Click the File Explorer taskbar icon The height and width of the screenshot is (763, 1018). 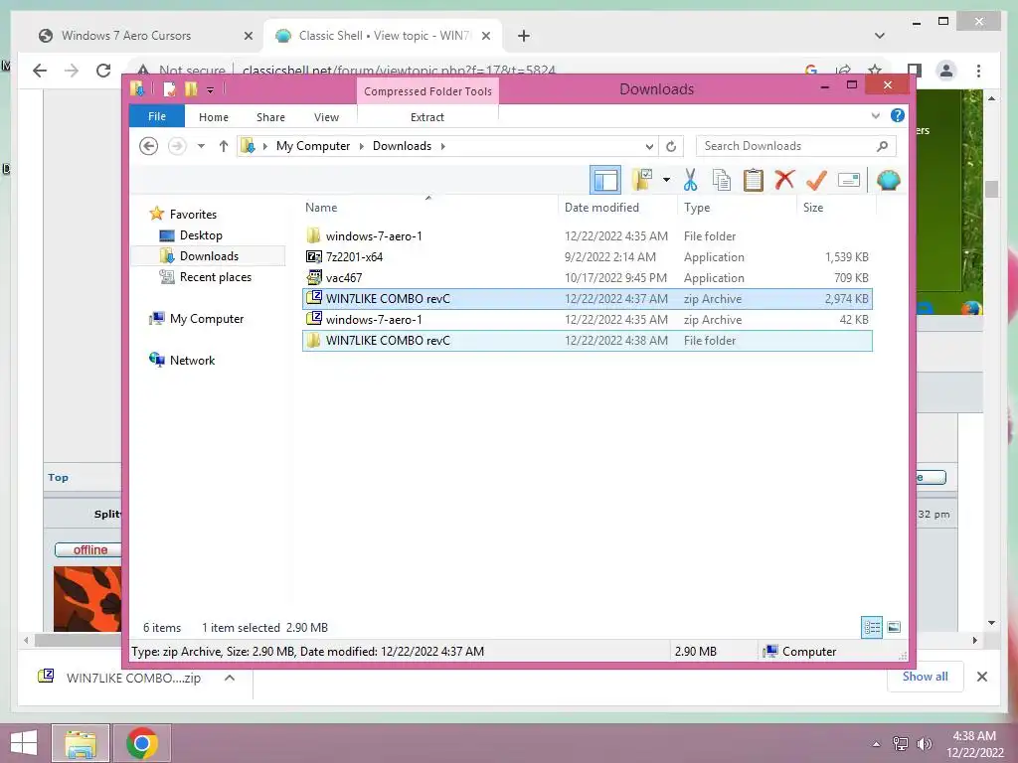coord(81,743)
